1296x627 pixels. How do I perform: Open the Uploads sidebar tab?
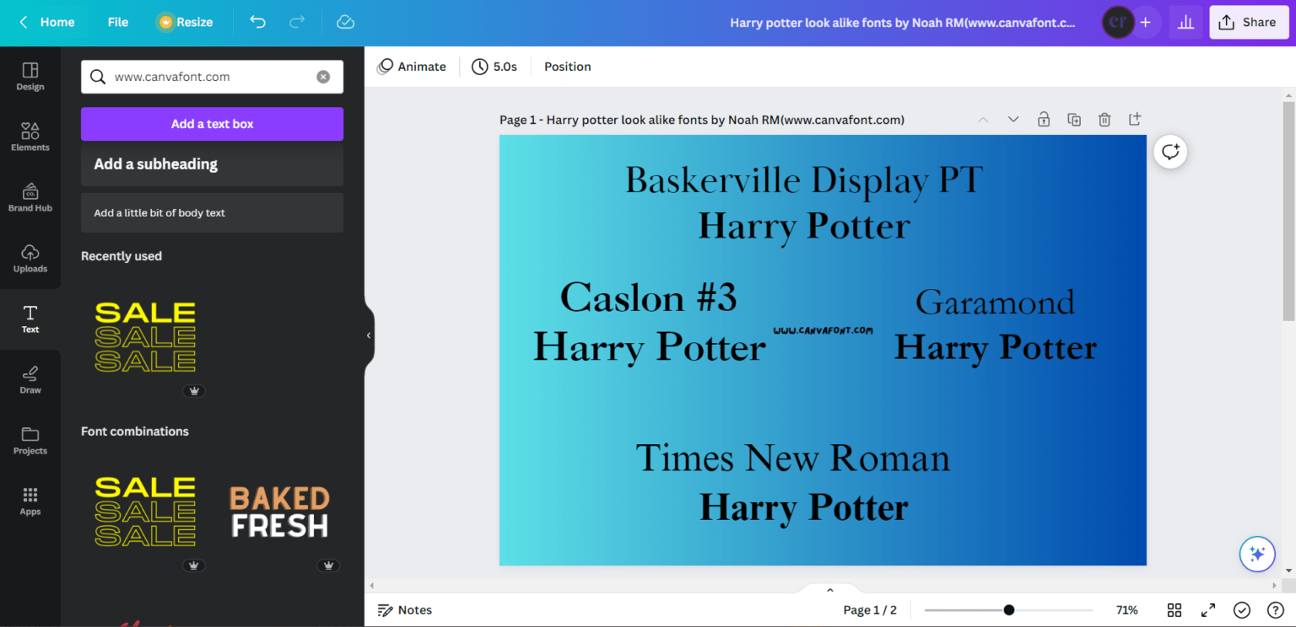[x=30, y=258]
